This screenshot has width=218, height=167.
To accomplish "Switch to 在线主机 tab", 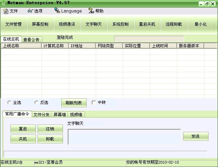I will click(x=11, y=39).
